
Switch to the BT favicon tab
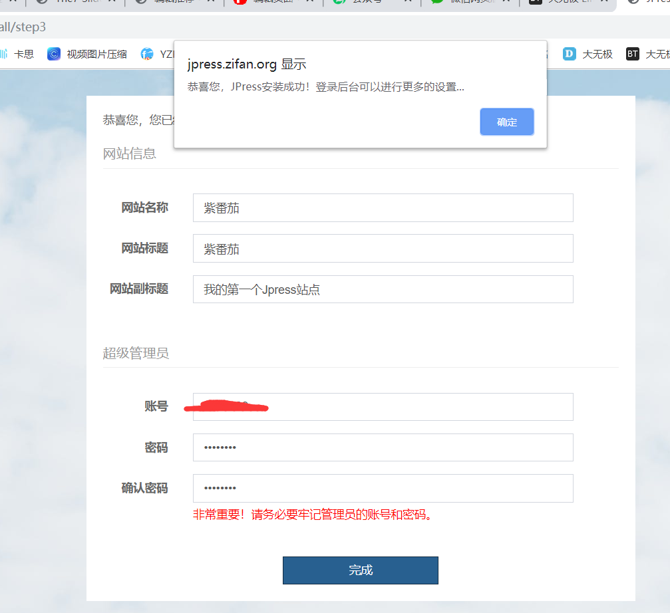click(559, 2)
